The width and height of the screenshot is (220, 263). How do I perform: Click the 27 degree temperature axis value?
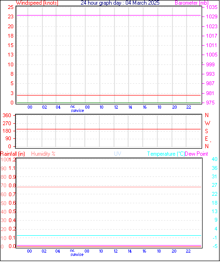pos(215,185)
